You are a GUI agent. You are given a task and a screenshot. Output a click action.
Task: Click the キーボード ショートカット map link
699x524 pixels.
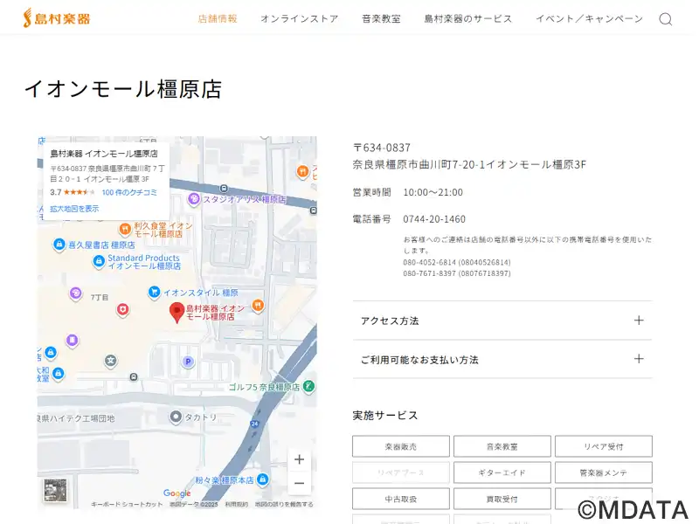(x=127, y=505)
